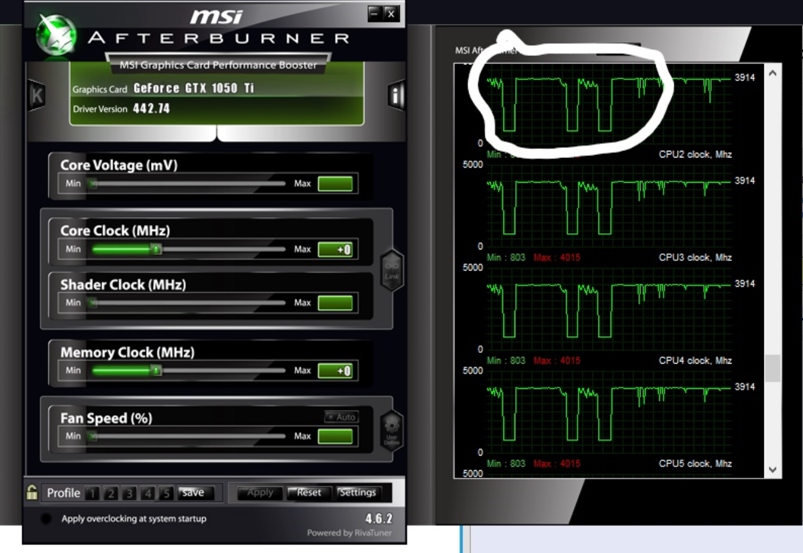Click the GeForce GTX 1050 Ti card name
Viewport: 803px width, 553px height.
194,88
